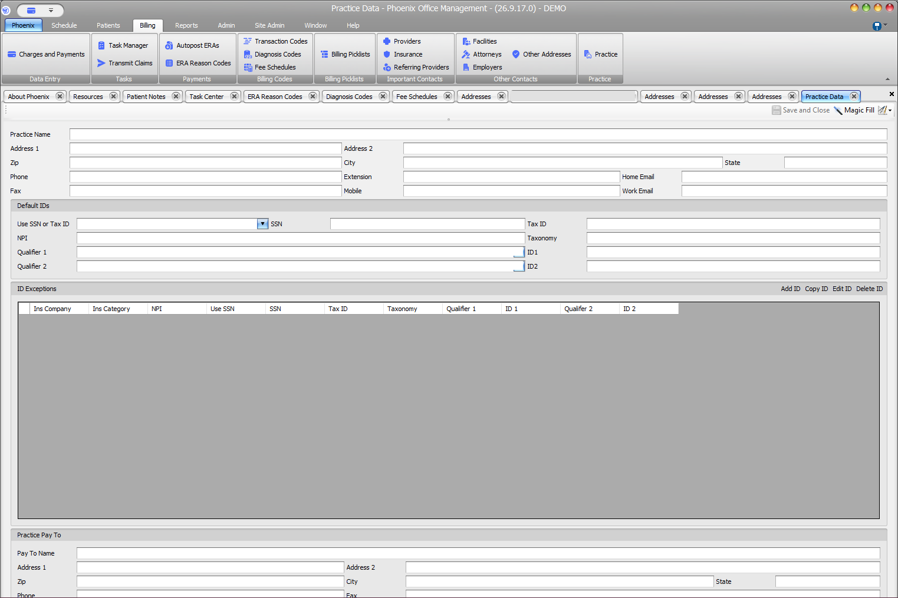Open Employers contacts
Viewport: 898px width, 598px height.
click(x=482, y=67)
